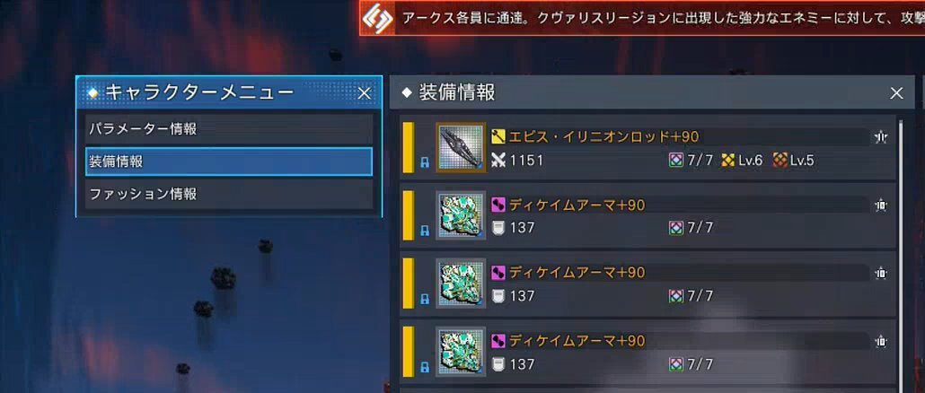Viewport: 925px width, 393px height.
Task: Select the highlighted 装備情報 menu entry
Action: click(229, 162)
